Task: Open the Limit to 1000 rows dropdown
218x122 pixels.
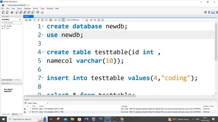Action: pos(75,20)
